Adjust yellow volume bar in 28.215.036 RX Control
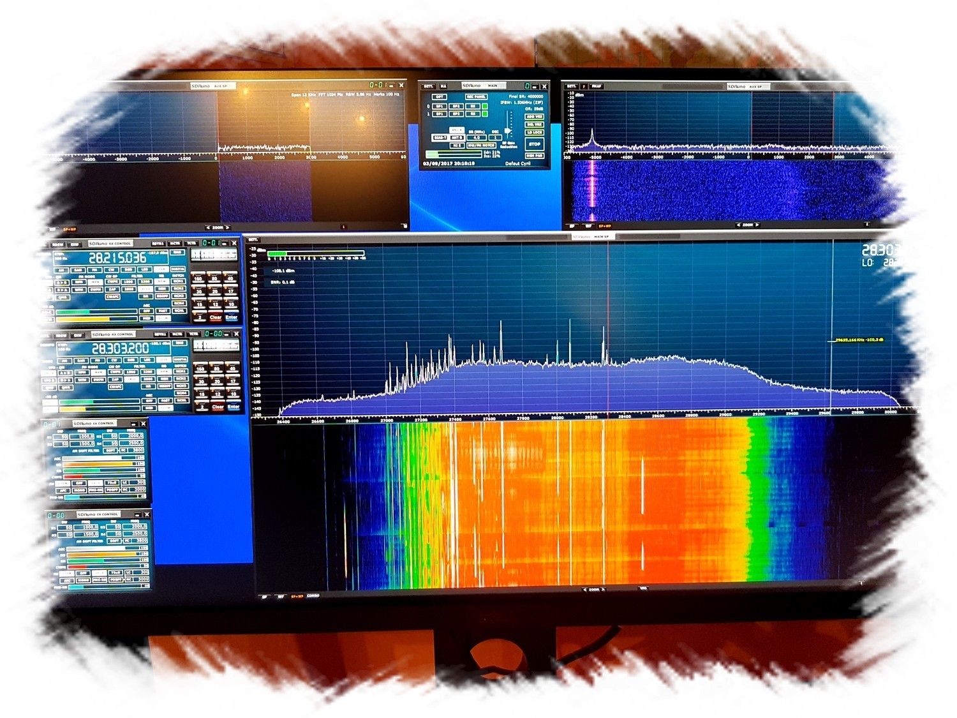 pyautogui.click(x=96, y=319)
